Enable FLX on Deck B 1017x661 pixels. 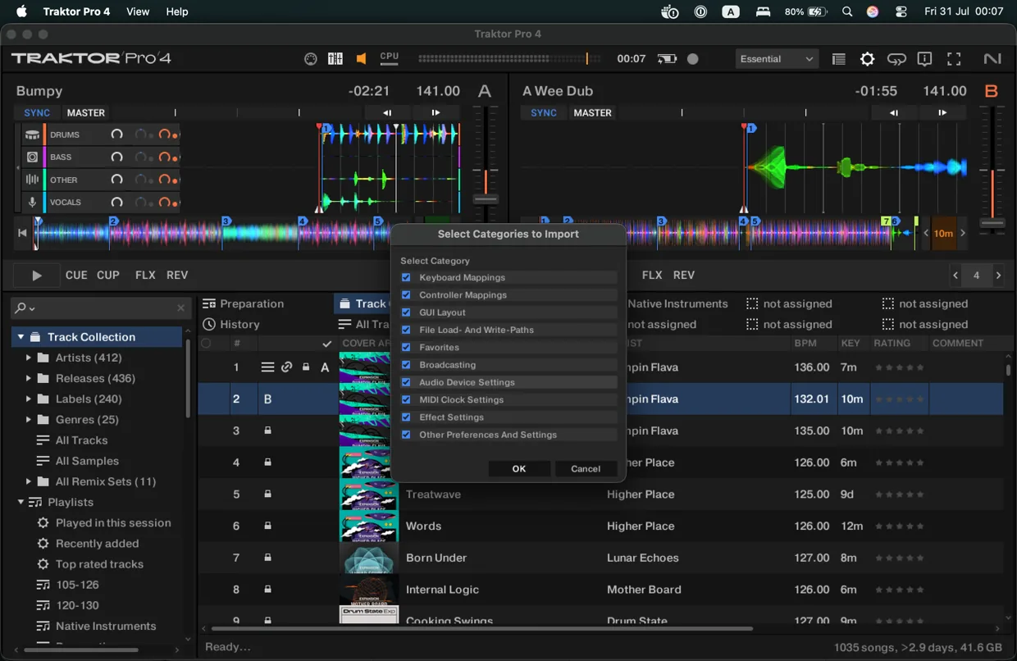coord(652,275)
